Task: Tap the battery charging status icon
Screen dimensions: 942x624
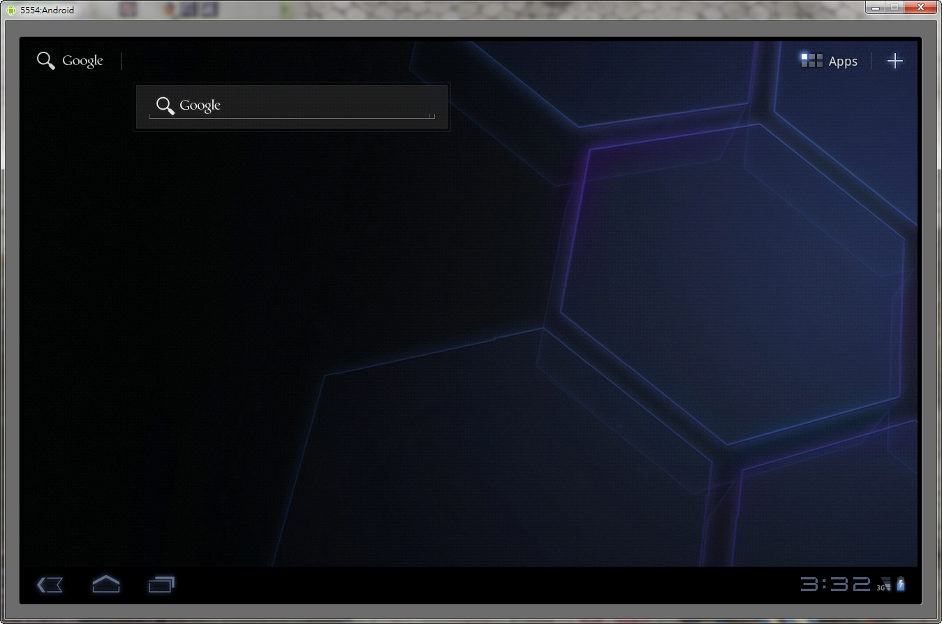Action: coord(901,584)
